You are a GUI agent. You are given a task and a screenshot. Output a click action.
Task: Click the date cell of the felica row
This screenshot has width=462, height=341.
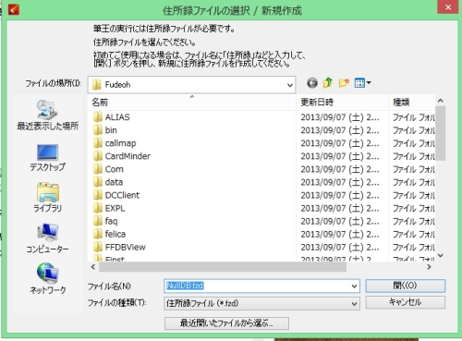click(340, 235)
